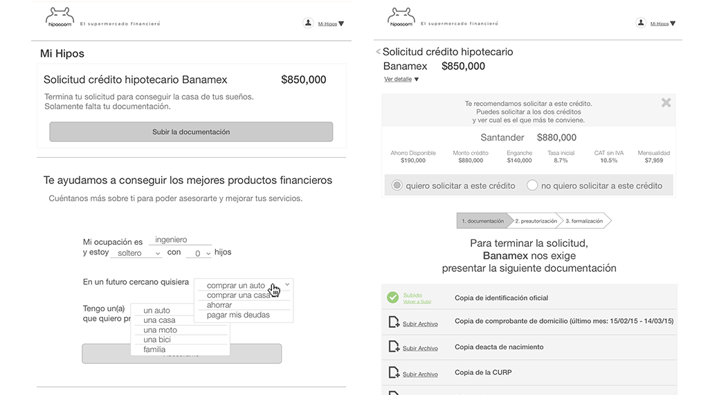Viewport: 717px width, 395px height.
Task: Select una casa in the Tengo list
Action: 159,320
